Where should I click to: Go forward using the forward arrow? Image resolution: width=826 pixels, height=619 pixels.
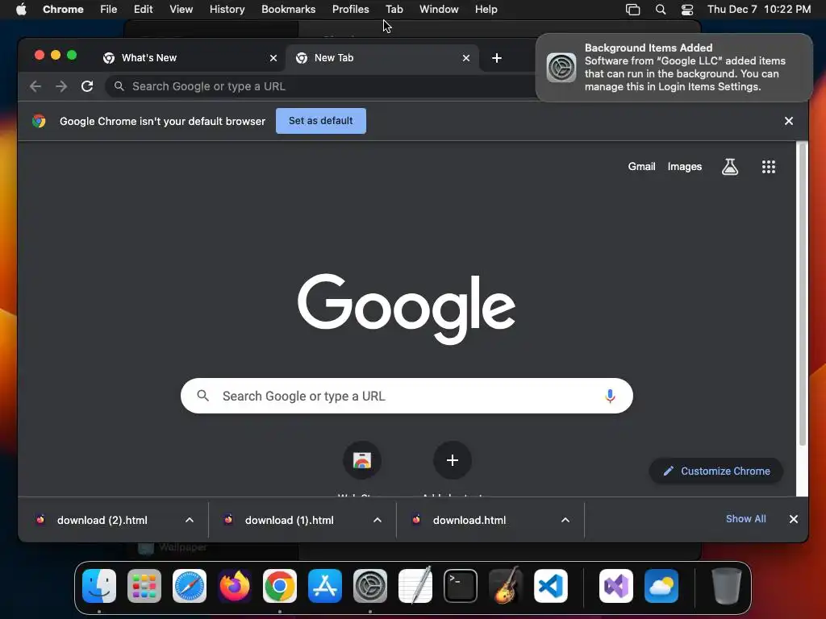pos(61,86)
